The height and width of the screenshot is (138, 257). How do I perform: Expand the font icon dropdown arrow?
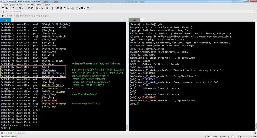[54, 8]
